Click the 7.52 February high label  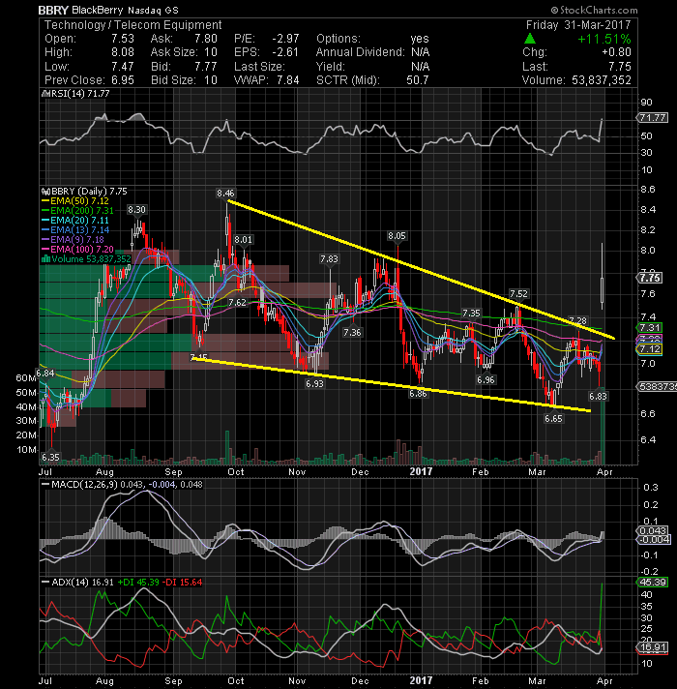pos(518,294)
